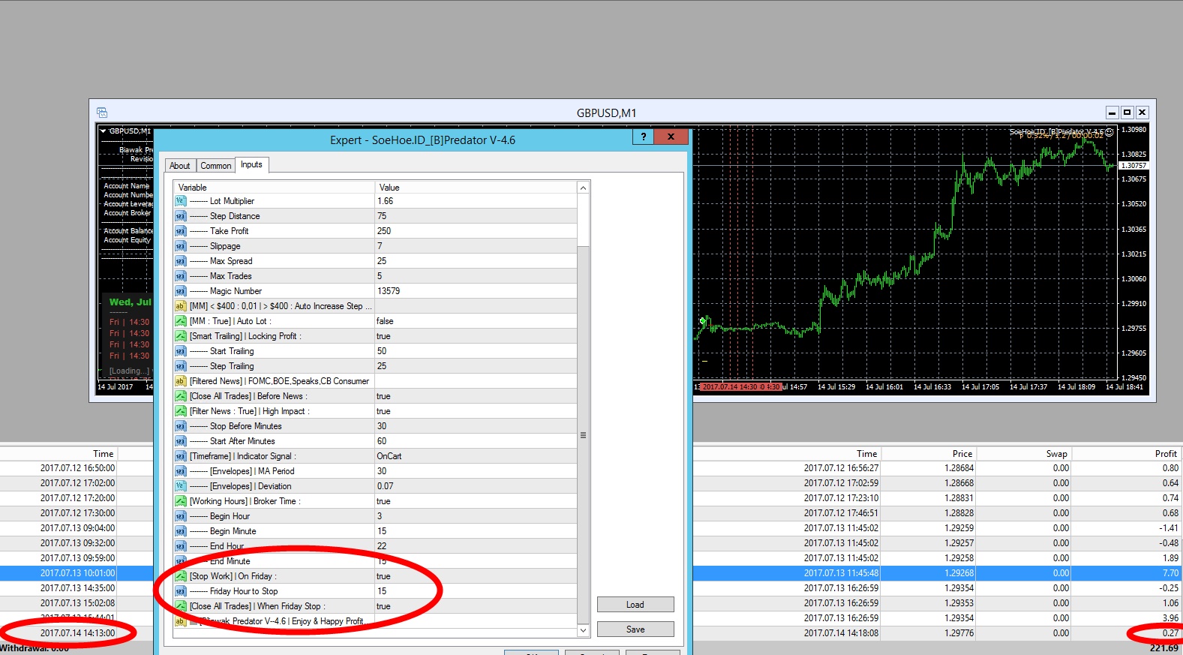Edit the Magic Number value 13579
The height and width of the screenshot is (655, 1183).
click(476, 291)
